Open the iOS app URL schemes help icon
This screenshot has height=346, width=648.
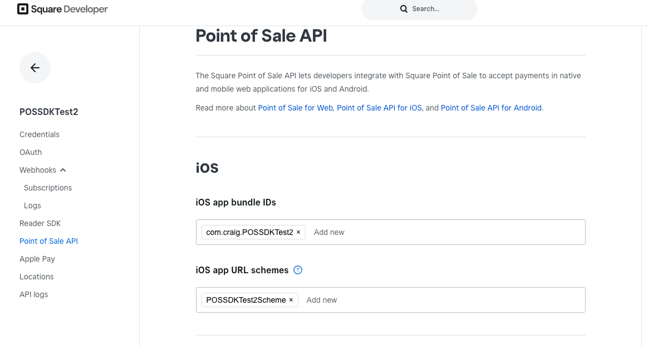pyautogui.click(x=298, y=270)
